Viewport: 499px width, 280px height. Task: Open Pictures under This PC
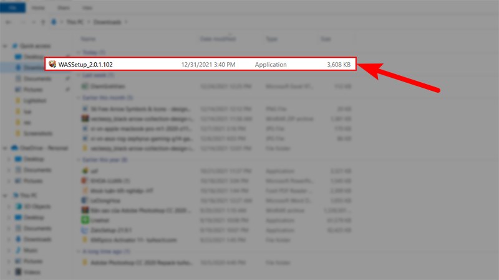pos(33,261)
